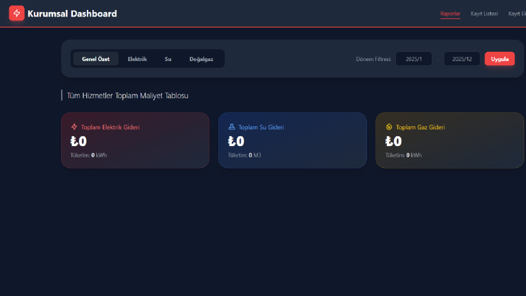Click the end period field 2025/12
The width and height of the screenshot is (526, 296).
(462, 58)
